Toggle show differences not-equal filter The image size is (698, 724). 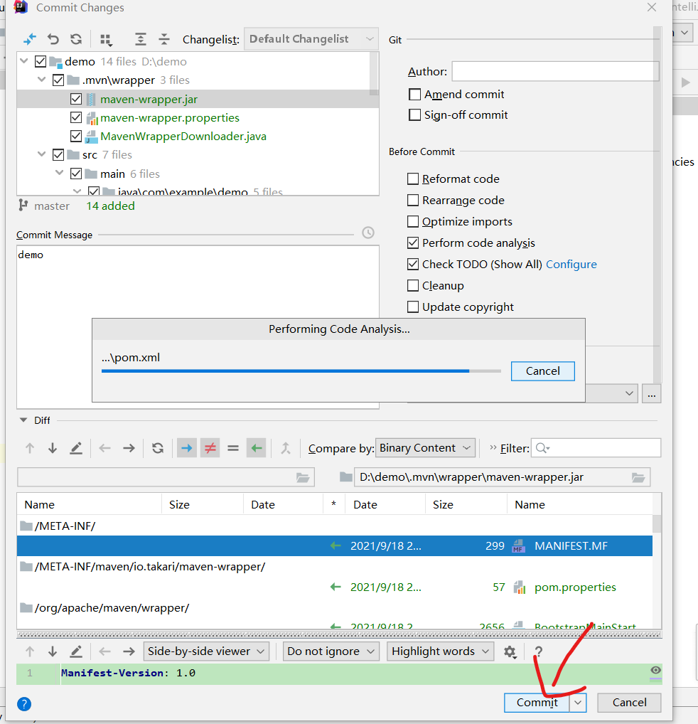(210, 448)
